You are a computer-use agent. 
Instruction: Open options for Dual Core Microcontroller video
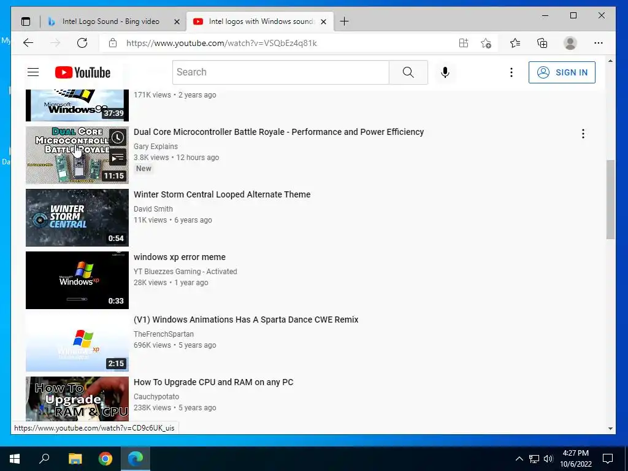point(583,134)
